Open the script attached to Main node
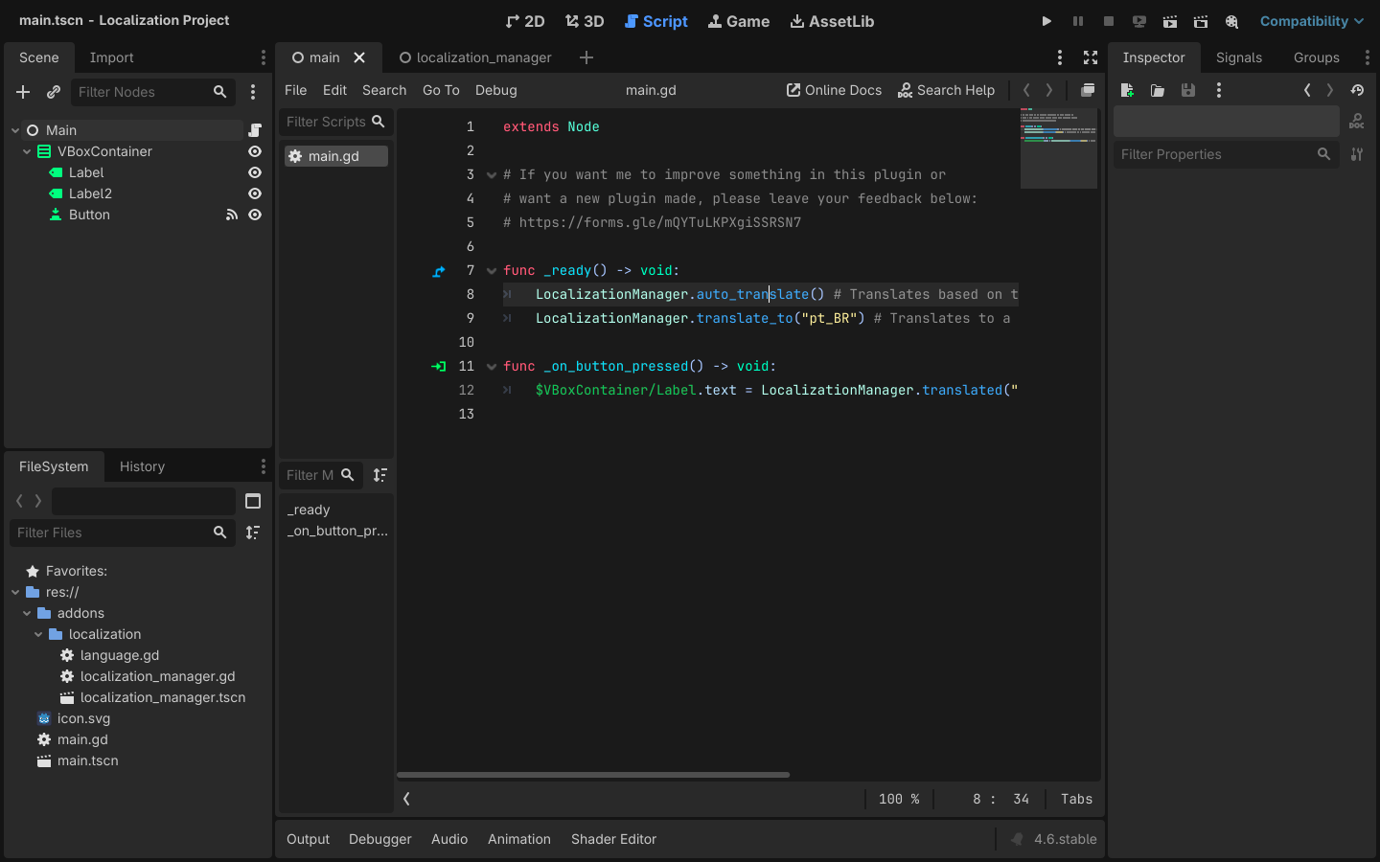1380x862 pixels. coord(255,130)
